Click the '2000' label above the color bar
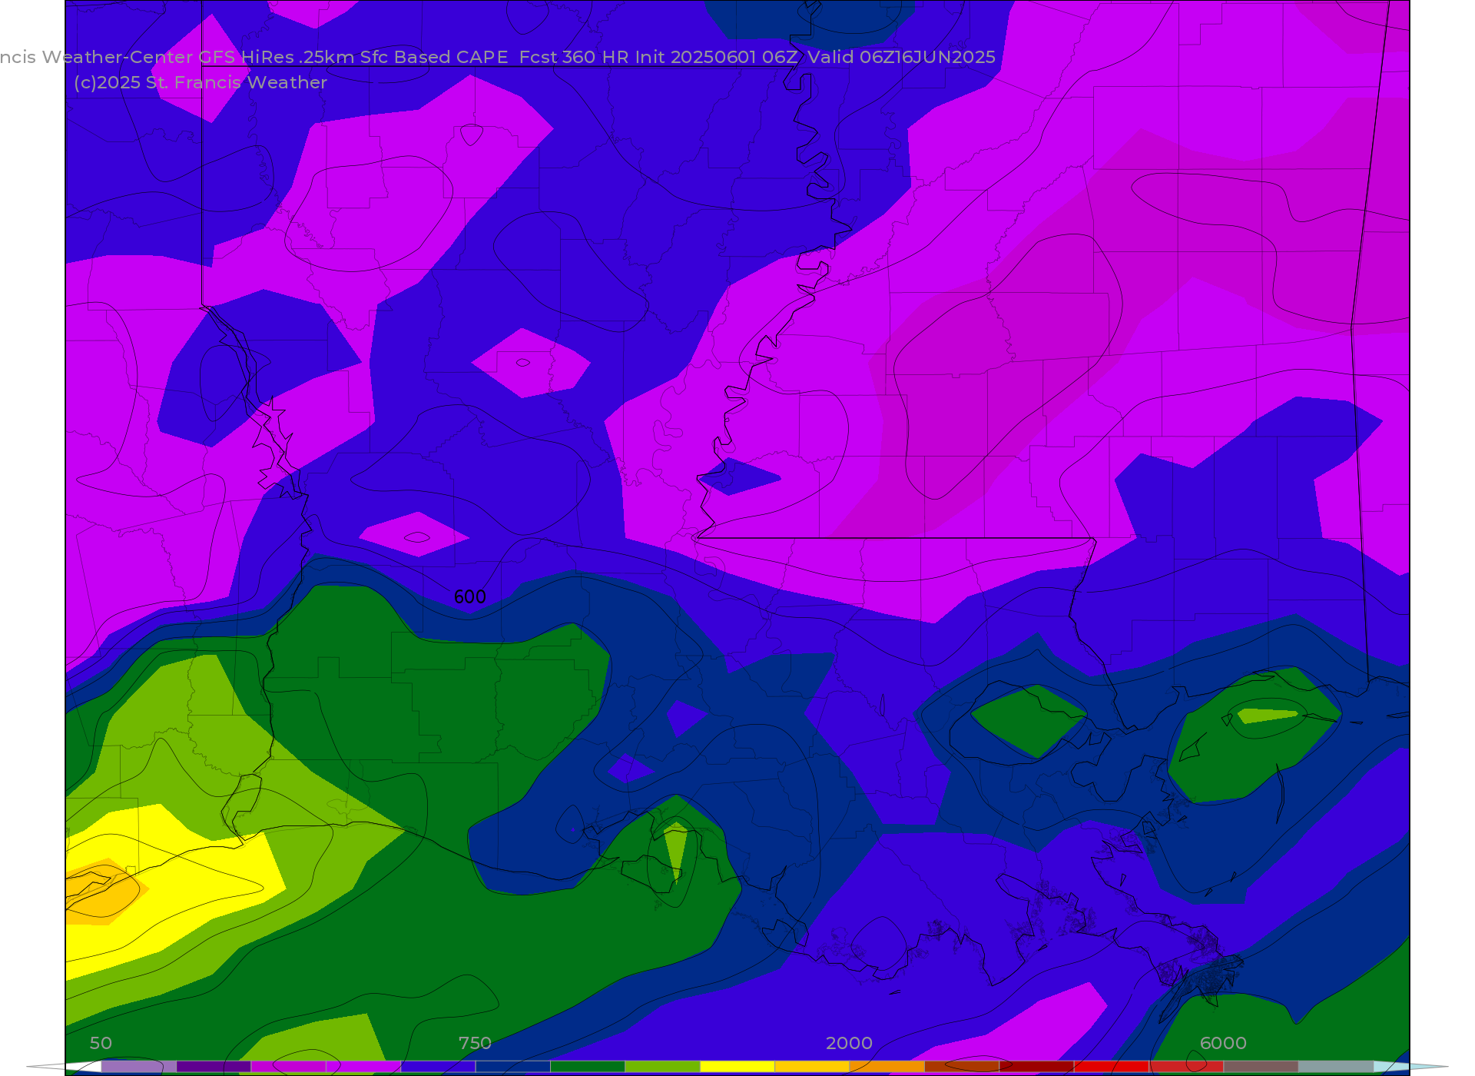Image resolution: width=1475 pixels, height=1076 pixels. pos(849,1043)
